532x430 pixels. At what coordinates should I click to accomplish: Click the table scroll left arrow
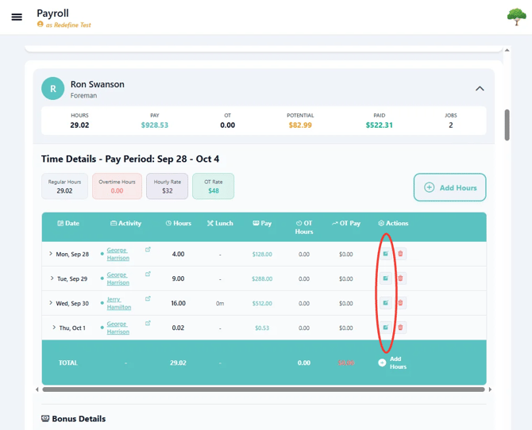point(37,390)
